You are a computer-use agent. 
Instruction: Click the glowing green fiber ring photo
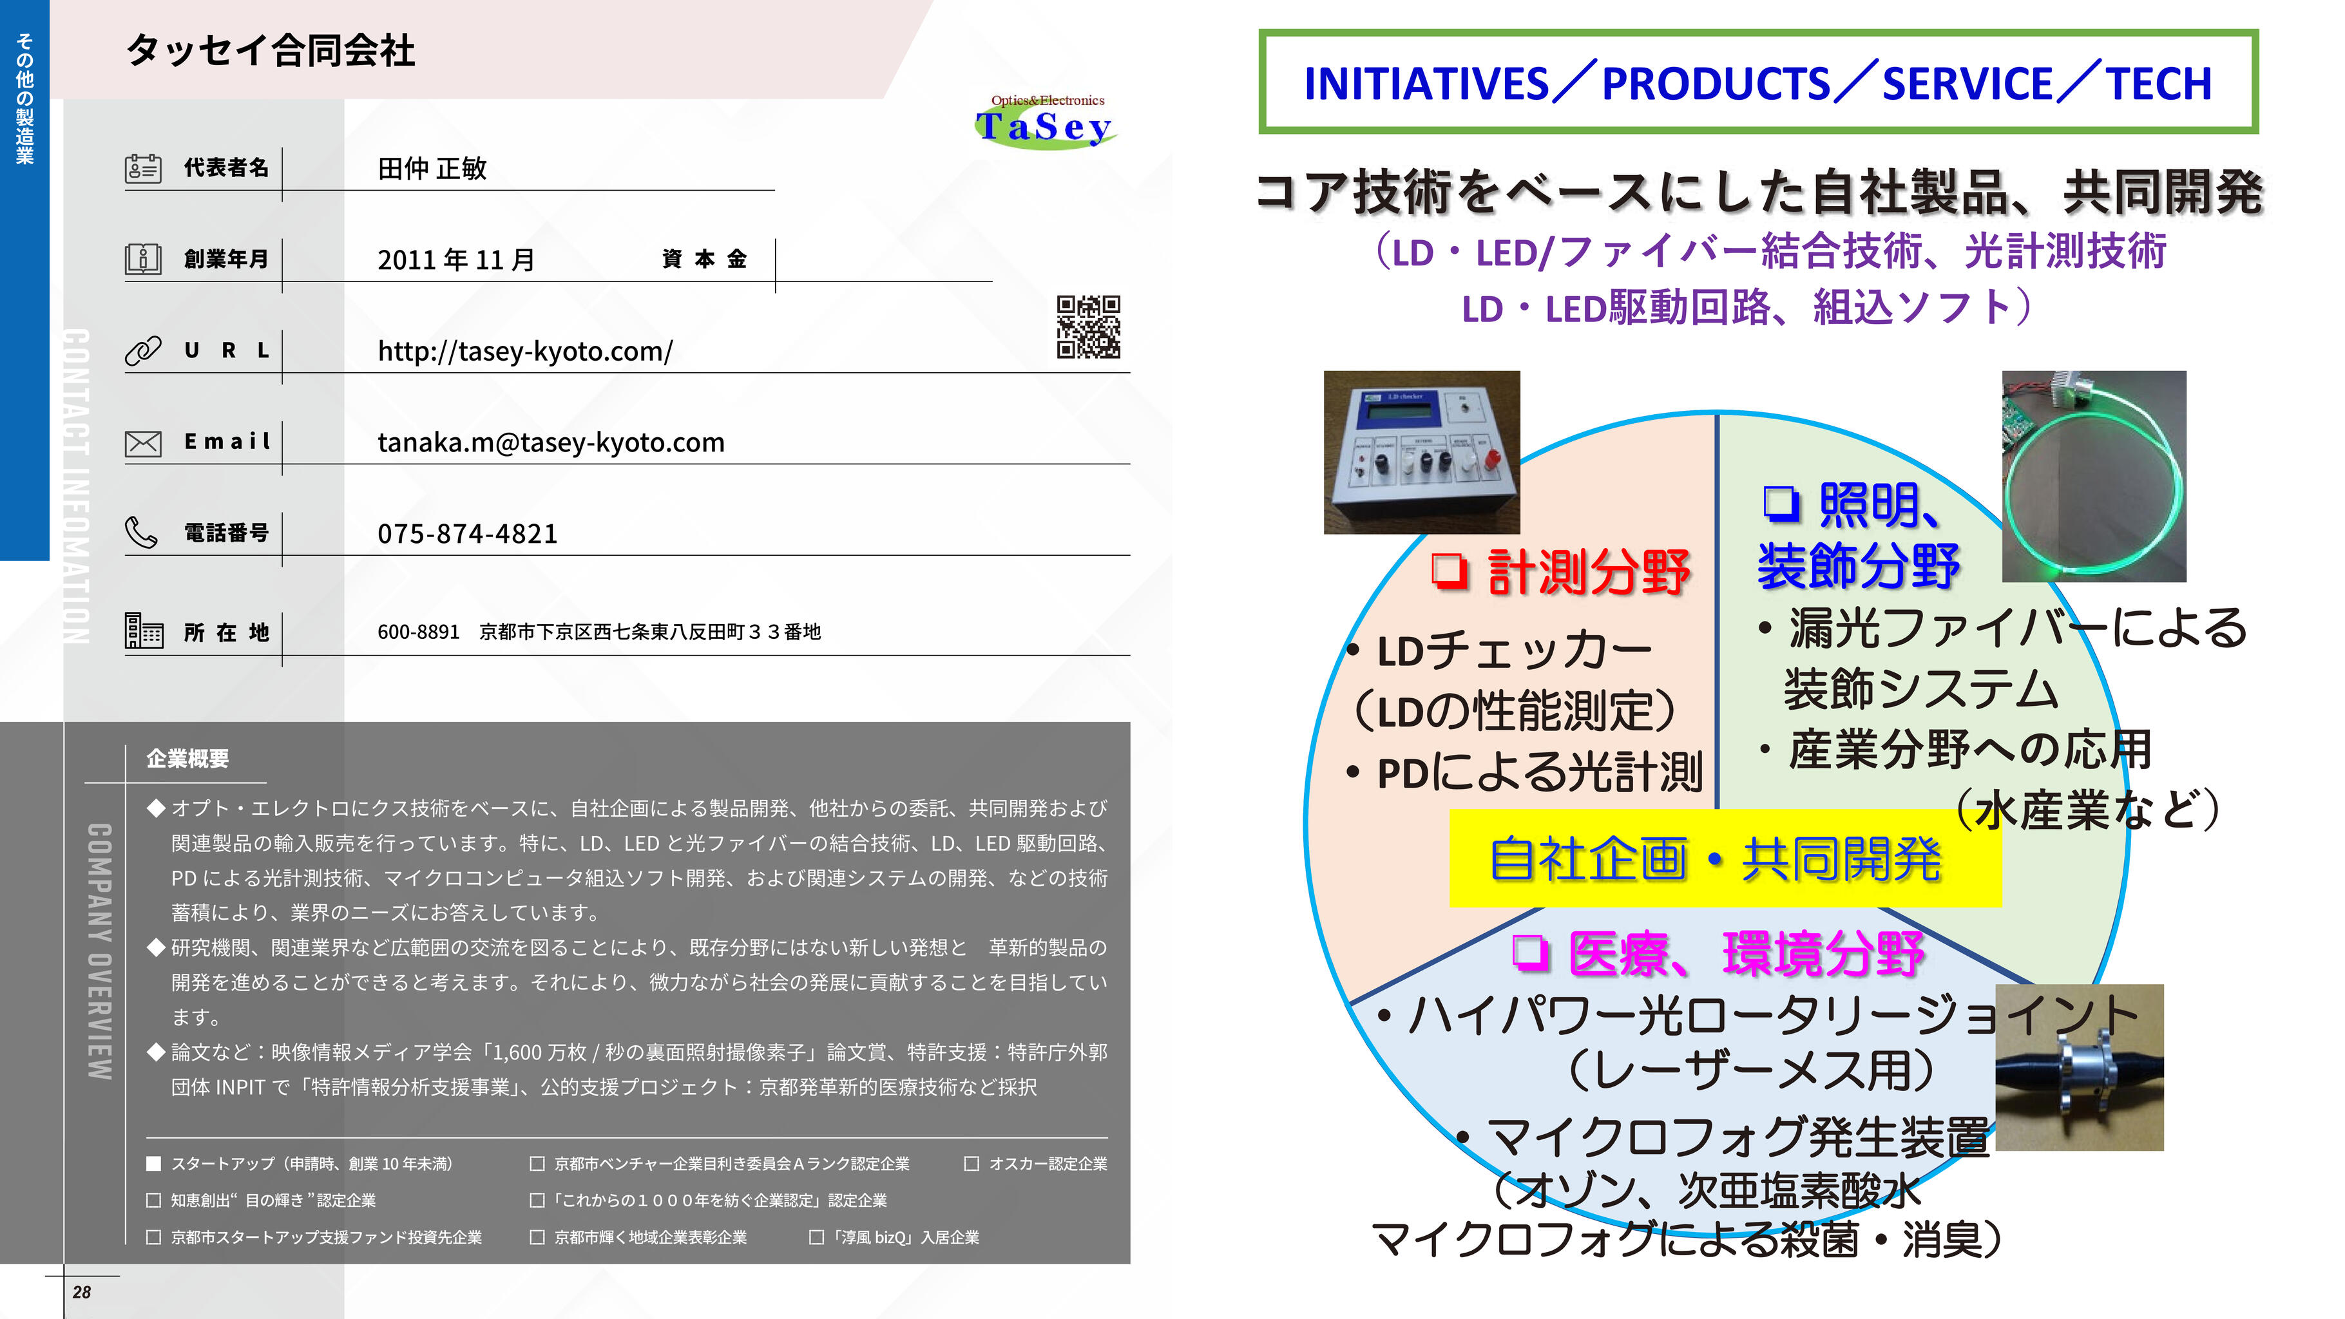[x=2094, y=476]
